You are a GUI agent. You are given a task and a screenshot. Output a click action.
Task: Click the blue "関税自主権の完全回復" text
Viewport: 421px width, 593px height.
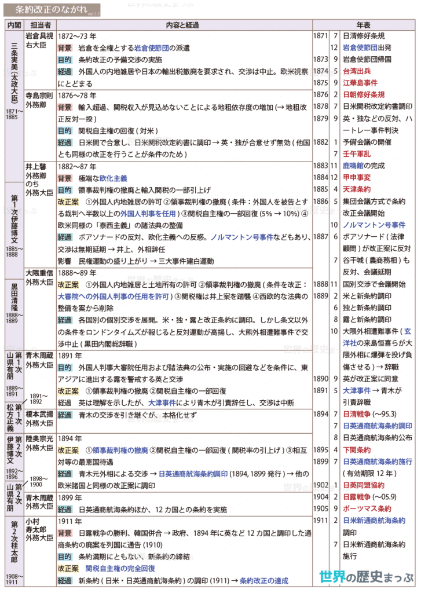[x=120, y=568]
